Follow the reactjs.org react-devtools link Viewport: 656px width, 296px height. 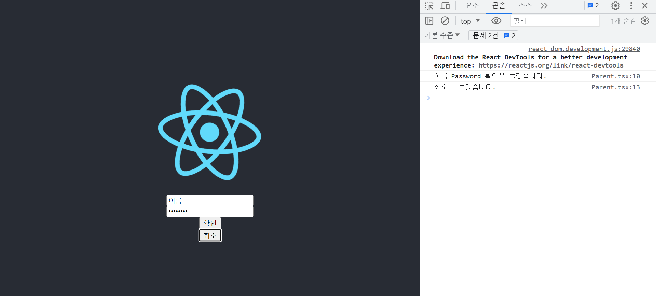551,65
